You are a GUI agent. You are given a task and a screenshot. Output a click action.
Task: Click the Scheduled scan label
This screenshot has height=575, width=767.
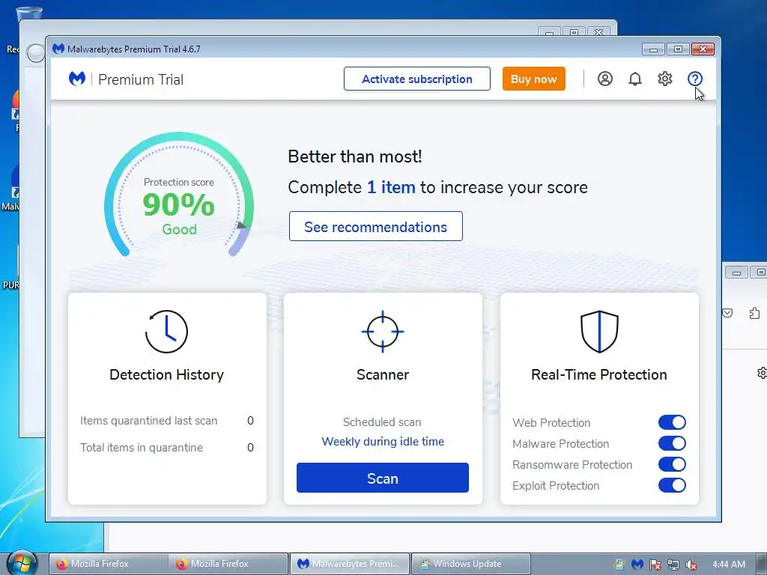click(x=382, y=422)
